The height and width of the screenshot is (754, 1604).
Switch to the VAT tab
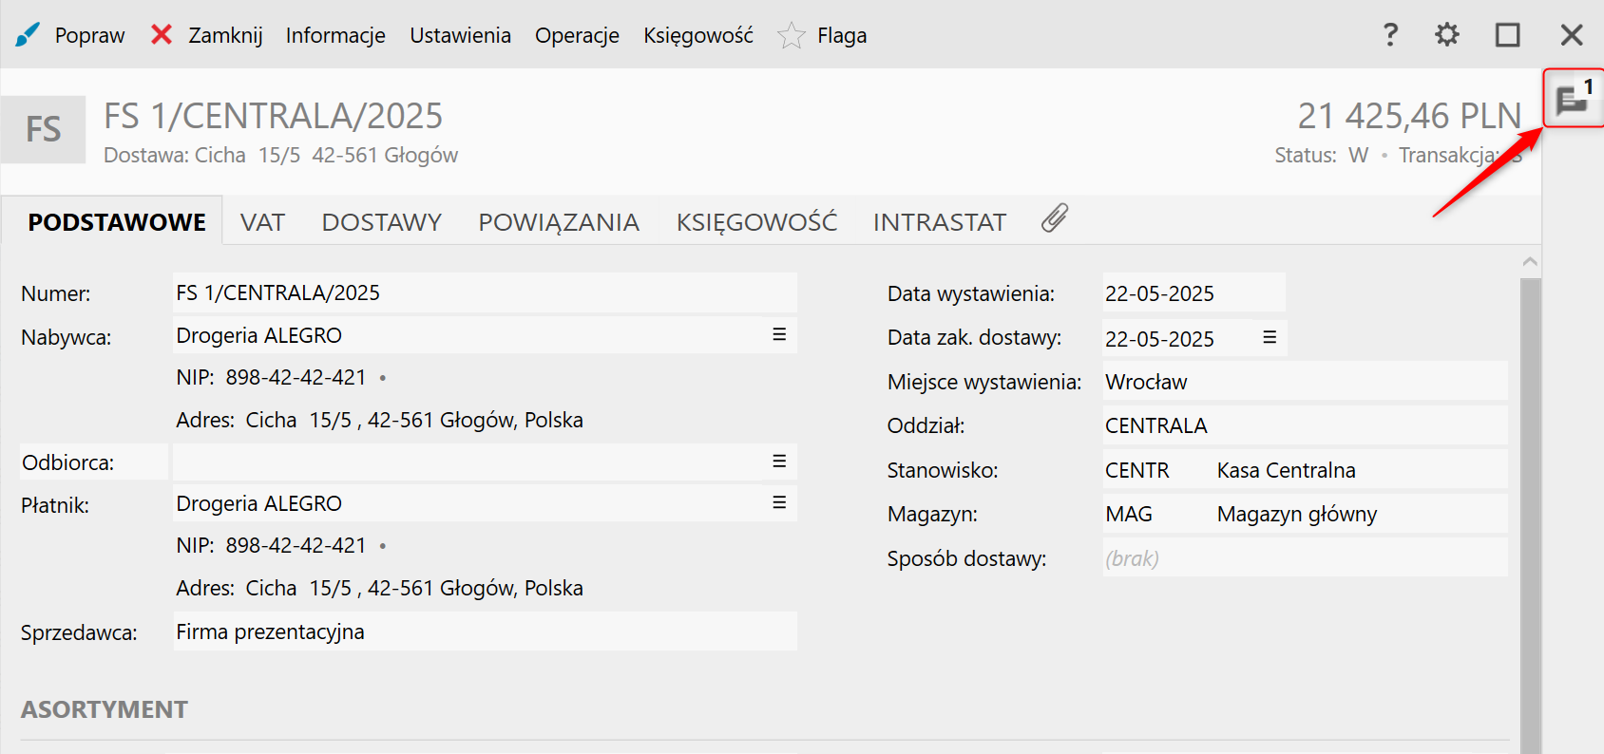click(x=262, y=222)
